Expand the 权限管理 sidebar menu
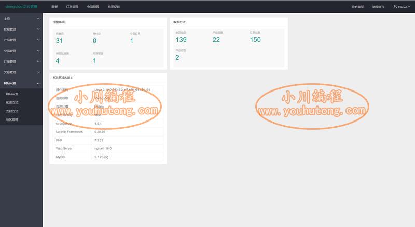This screenshot has width=415, height=227. pos(21,29)
